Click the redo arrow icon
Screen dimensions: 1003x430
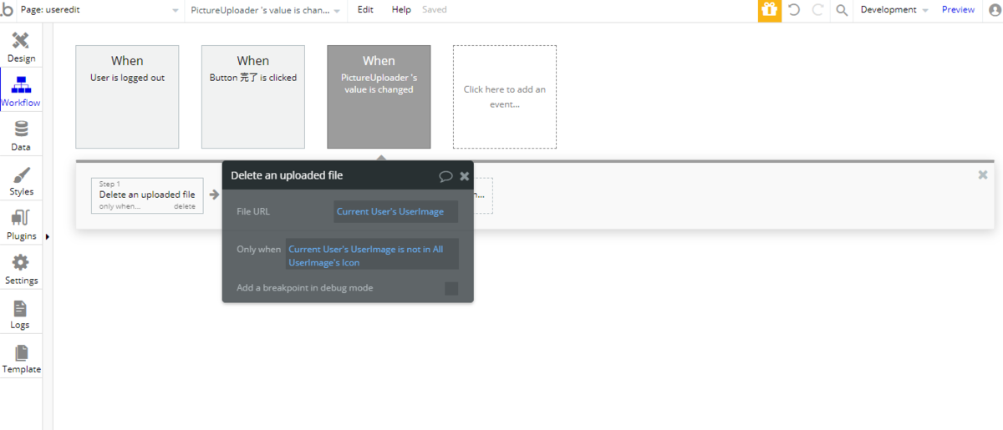tap(817, 10)
